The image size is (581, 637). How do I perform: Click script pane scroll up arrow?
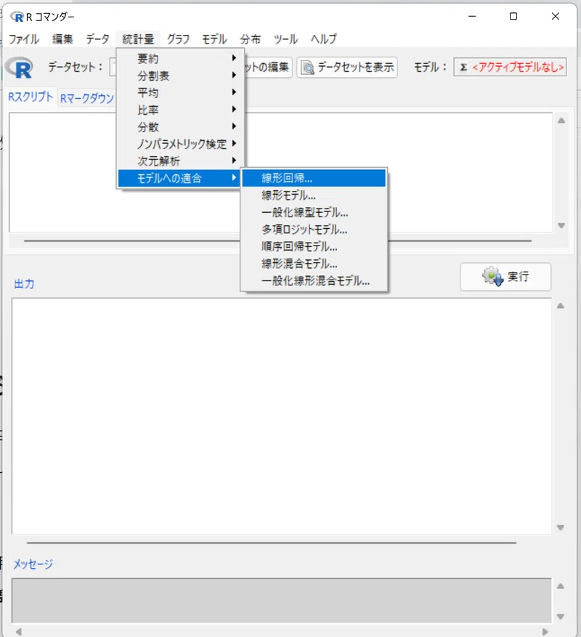[561, 121]
